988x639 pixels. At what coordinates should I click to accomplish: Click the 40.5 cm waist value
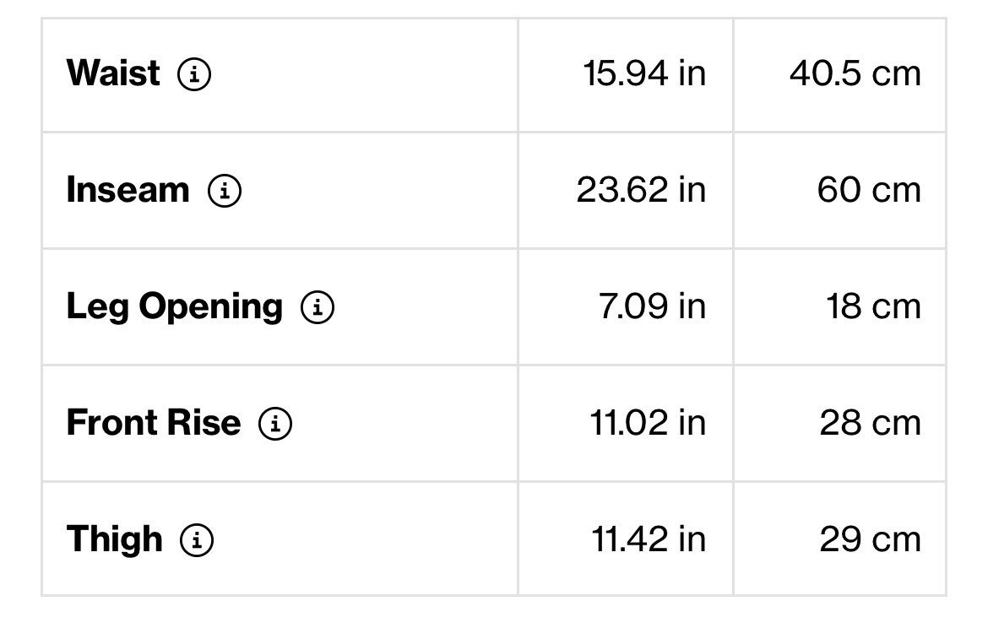855,73
